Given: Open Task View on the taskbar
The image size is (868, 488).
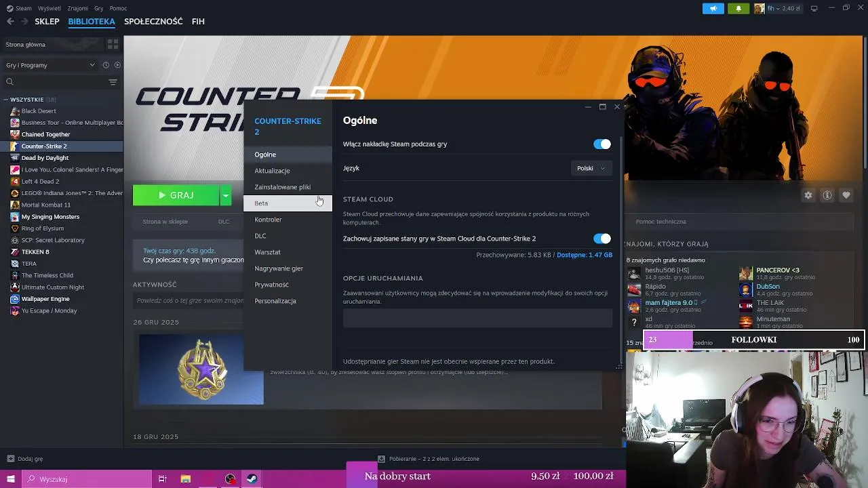Looking at the screenshot, I should coord(163,479).
